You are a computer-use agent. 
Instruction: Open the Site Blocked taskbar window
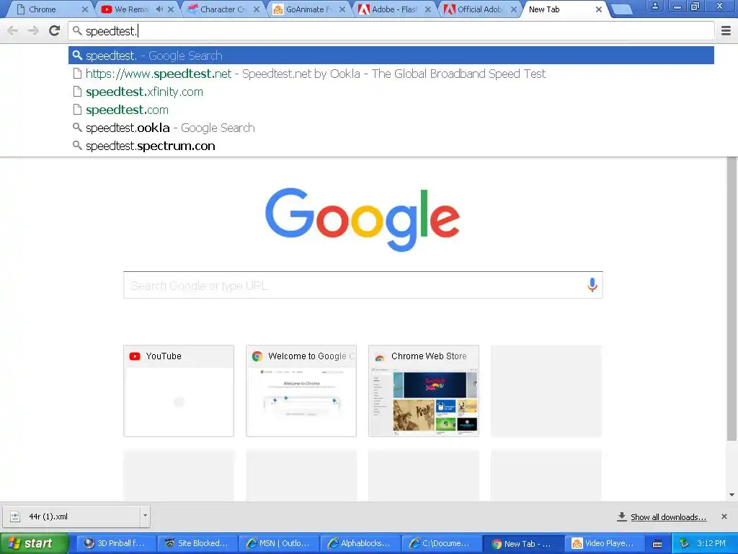coord(197,544)
